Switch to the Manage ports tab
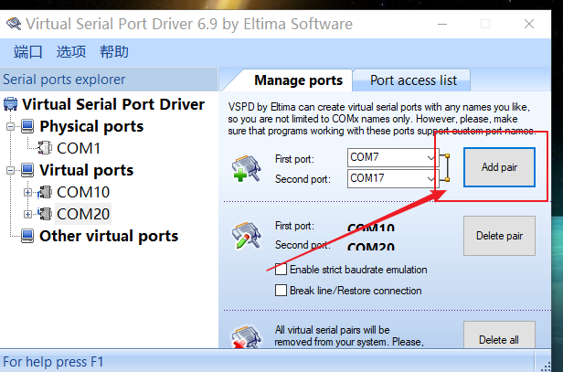 [298, 80]
